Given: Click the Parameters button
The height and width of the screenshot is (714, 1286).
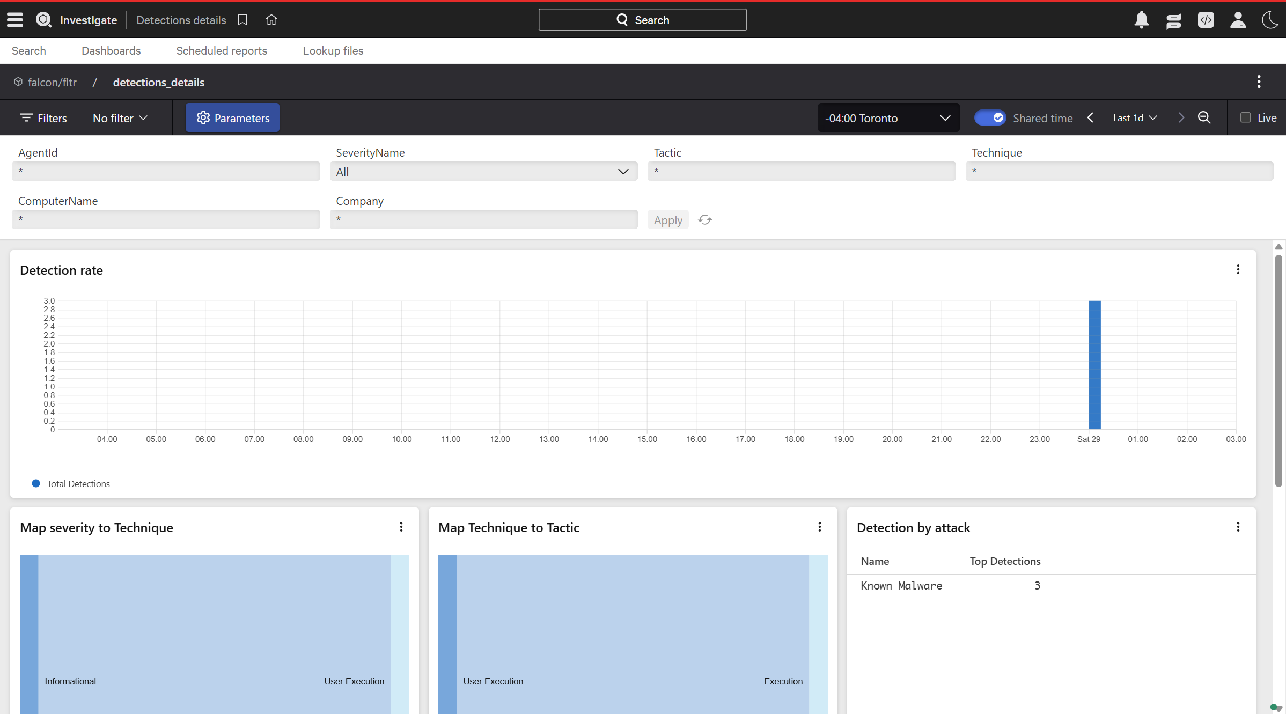Looking at the screenshot, I should 232,117.
